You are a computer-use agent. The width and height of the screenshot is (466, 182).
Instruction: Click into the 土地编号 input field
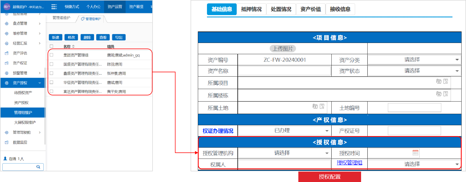coord(414,108)
